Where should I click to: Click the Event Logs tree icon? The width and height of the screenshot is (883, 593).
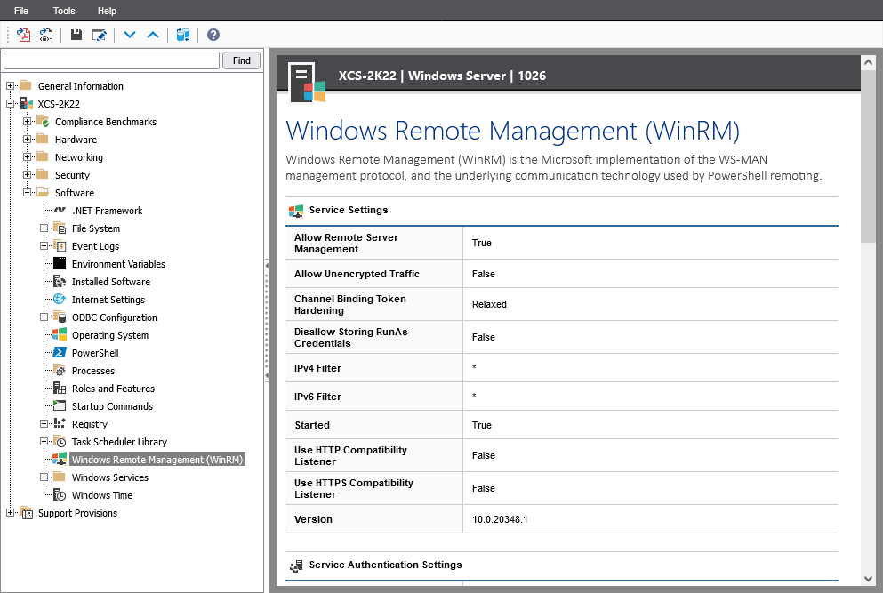(x=60, y=245)
